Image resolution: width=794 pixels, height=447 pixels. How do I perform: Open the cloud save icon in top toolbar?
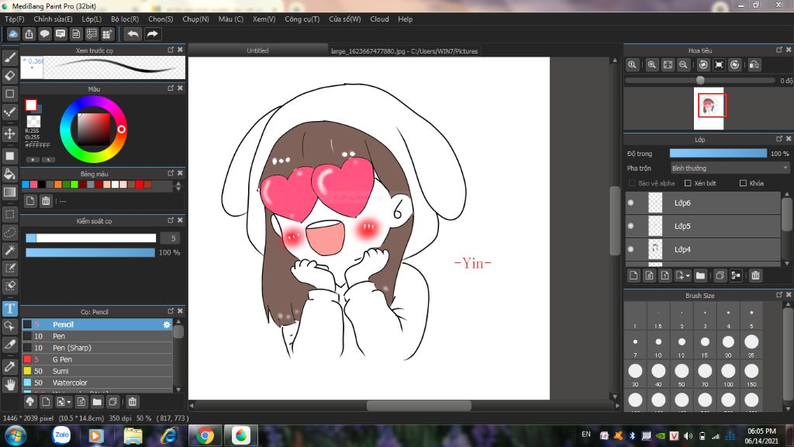pos(13,34)
